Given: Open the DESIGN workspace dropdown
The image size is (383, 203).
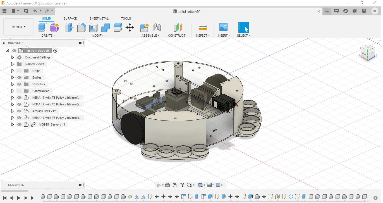Looking at the screenshot, I should point(18,27).
